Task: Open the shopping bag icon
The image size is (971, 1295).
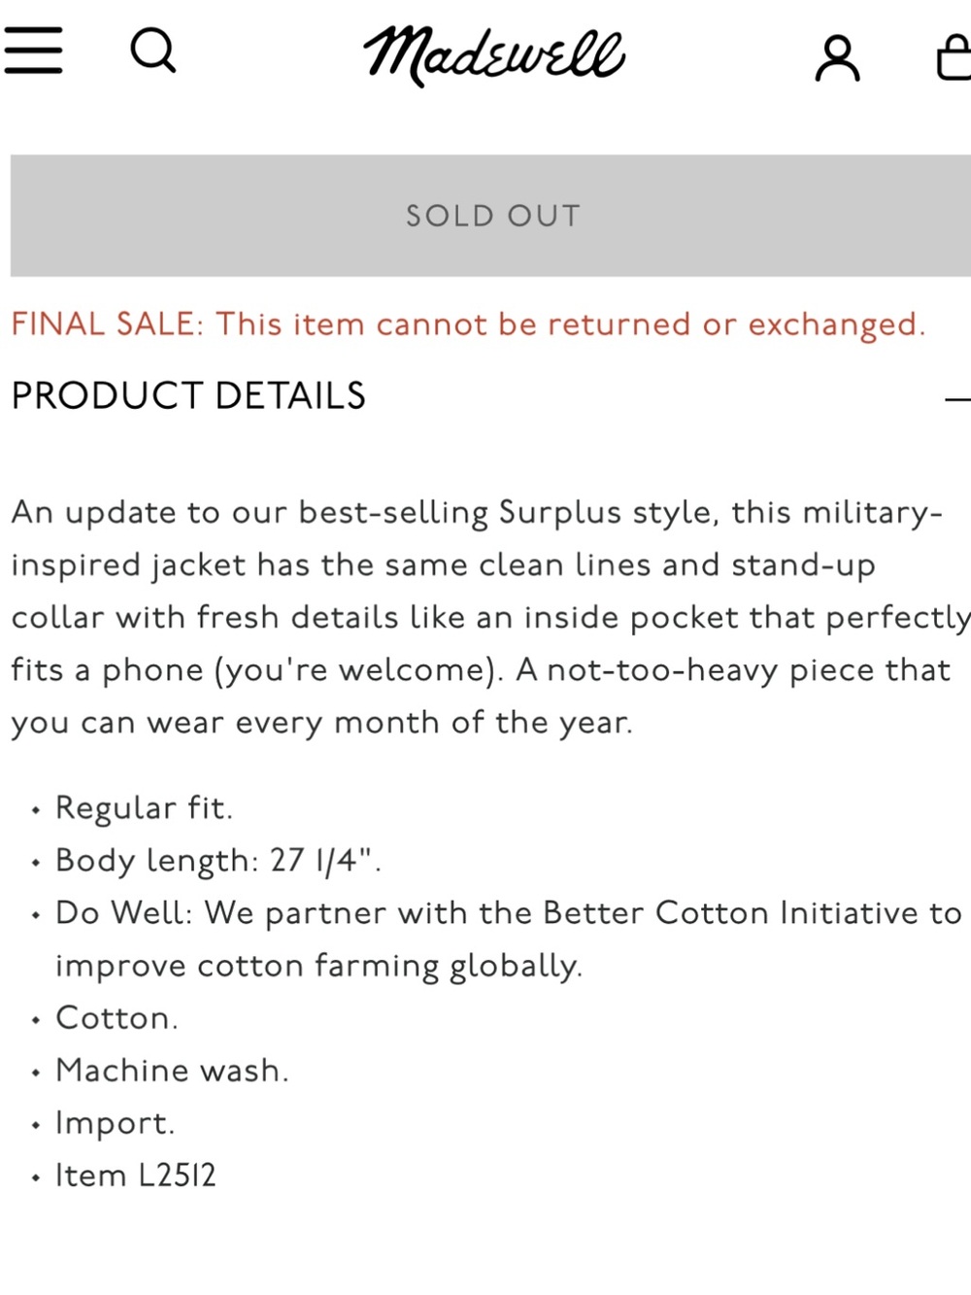Action: (954, 58)
